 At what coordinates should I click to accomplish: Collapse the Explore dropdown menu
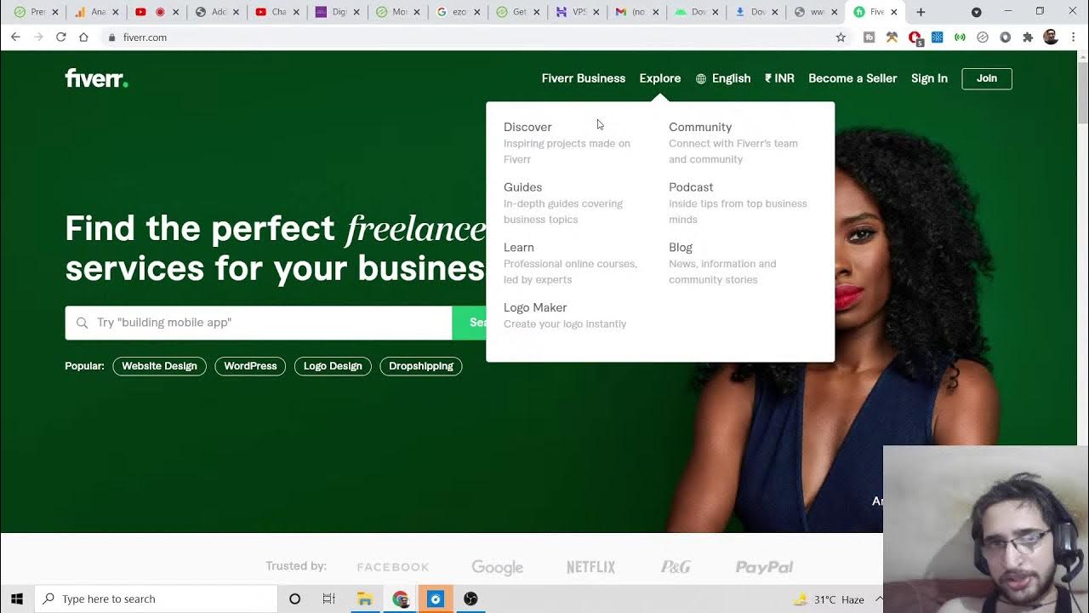click(x=660, y=78)
